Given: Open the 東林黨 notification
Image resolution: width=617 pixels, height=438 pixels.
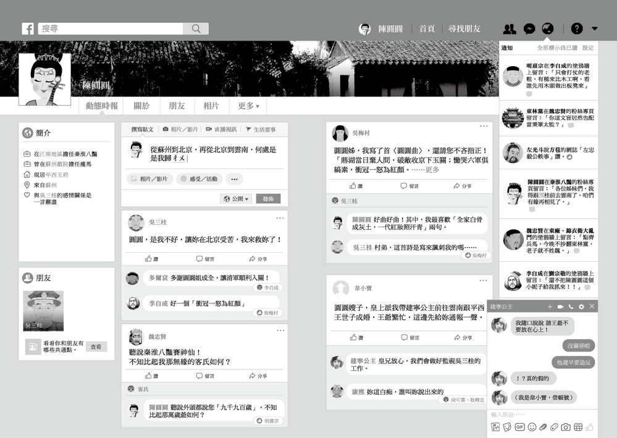Looking at the screenshot, I should coord(548,117).
